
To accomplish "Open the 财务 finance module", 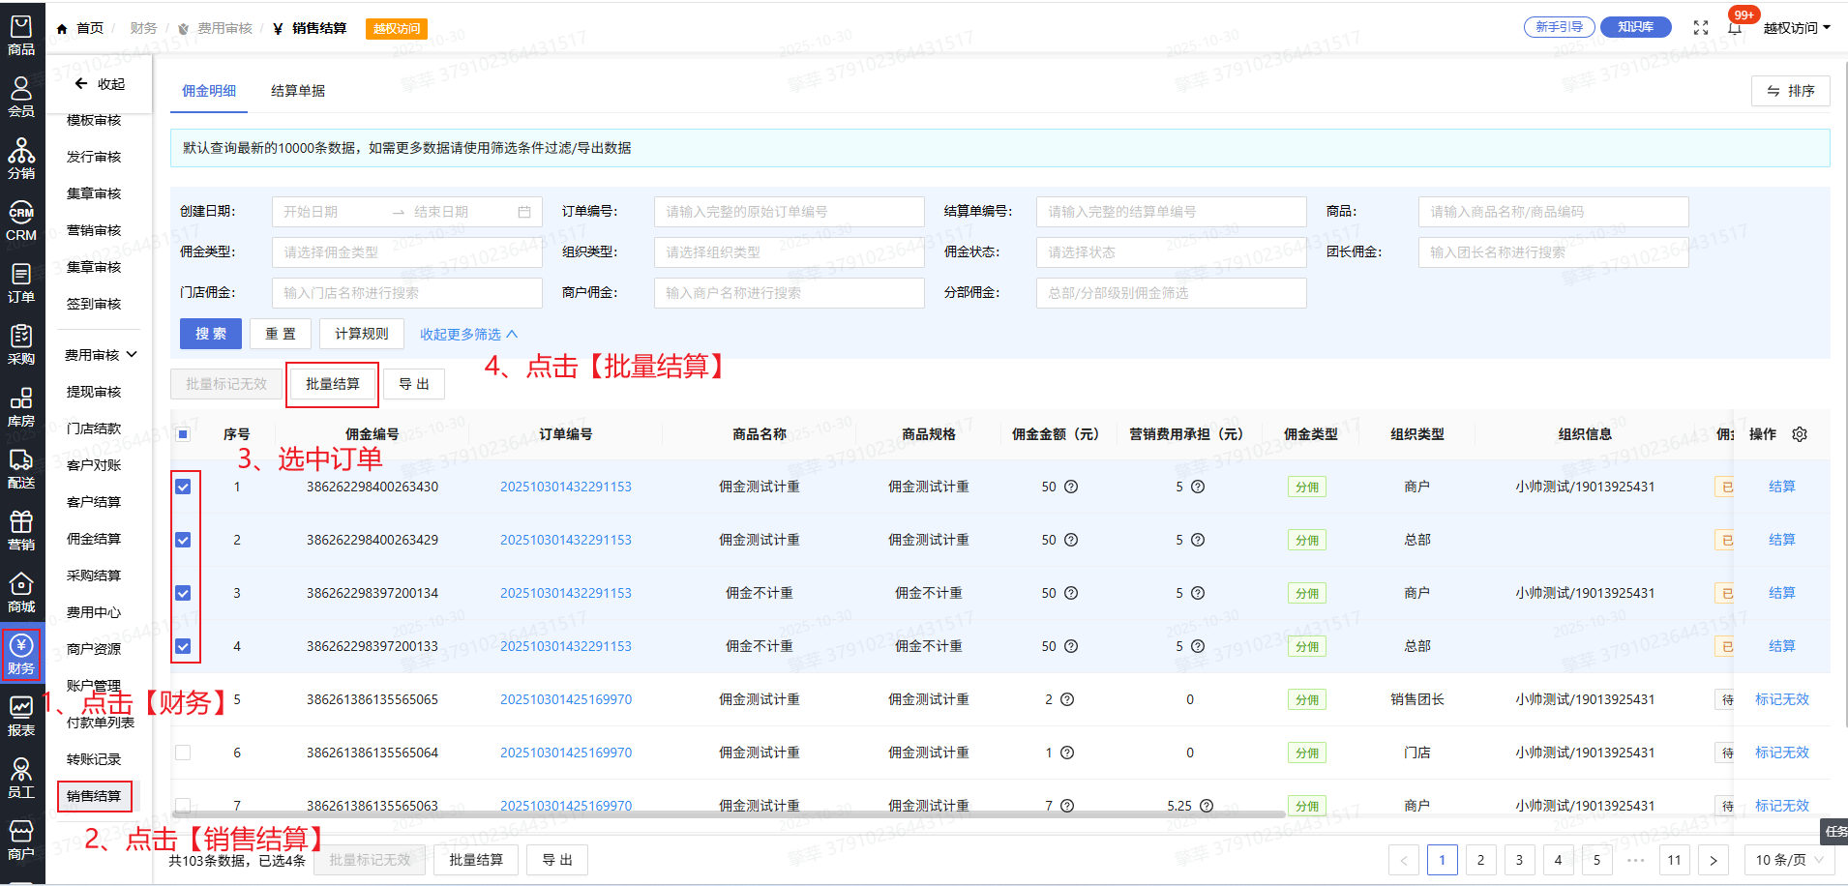I will click(21, 655).
